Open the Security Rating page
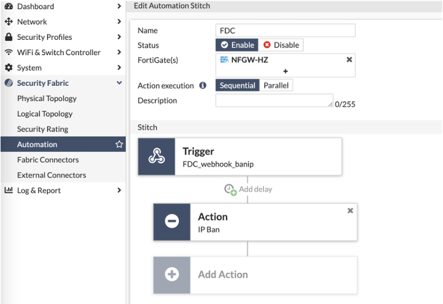The image size is (443, 304). [42, 129]
